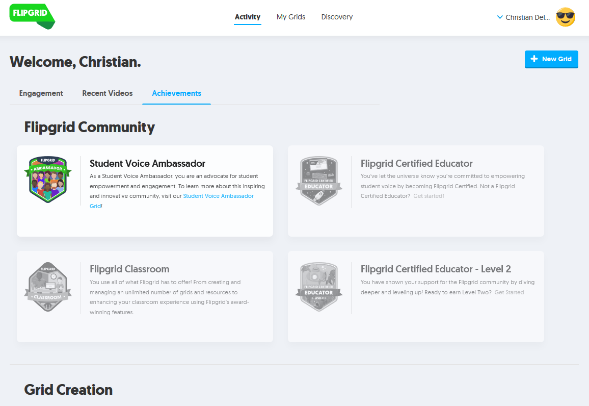The width and height of the screenshot is (589, 406).
Task: Go to My Grids
Action: [x=291, y=17]
